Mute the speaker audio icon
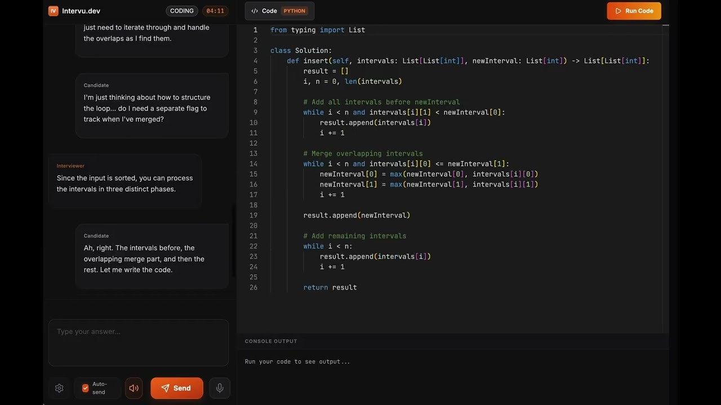This screenshot has width=721, height=405. coord(133,388)
